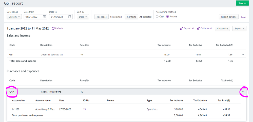Open transaction ID No. 15 link
The height and width of the screenshot is (122, 253).
coord(85,109)
